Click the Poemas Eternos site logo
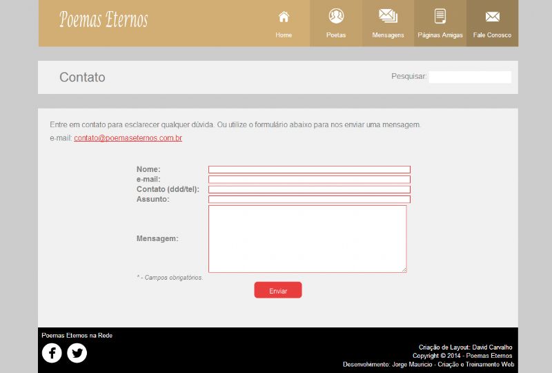552x373 pixels. coord(103,19)
